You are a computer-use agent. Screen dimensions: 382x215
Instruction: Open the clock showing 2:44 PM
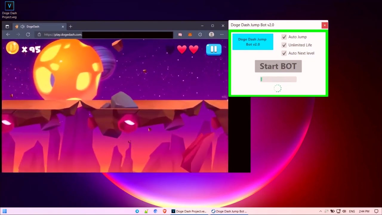point(364,211)
